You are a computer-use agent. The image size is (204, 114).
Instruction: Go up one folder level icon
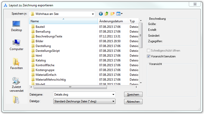click(x=106, y=14)
